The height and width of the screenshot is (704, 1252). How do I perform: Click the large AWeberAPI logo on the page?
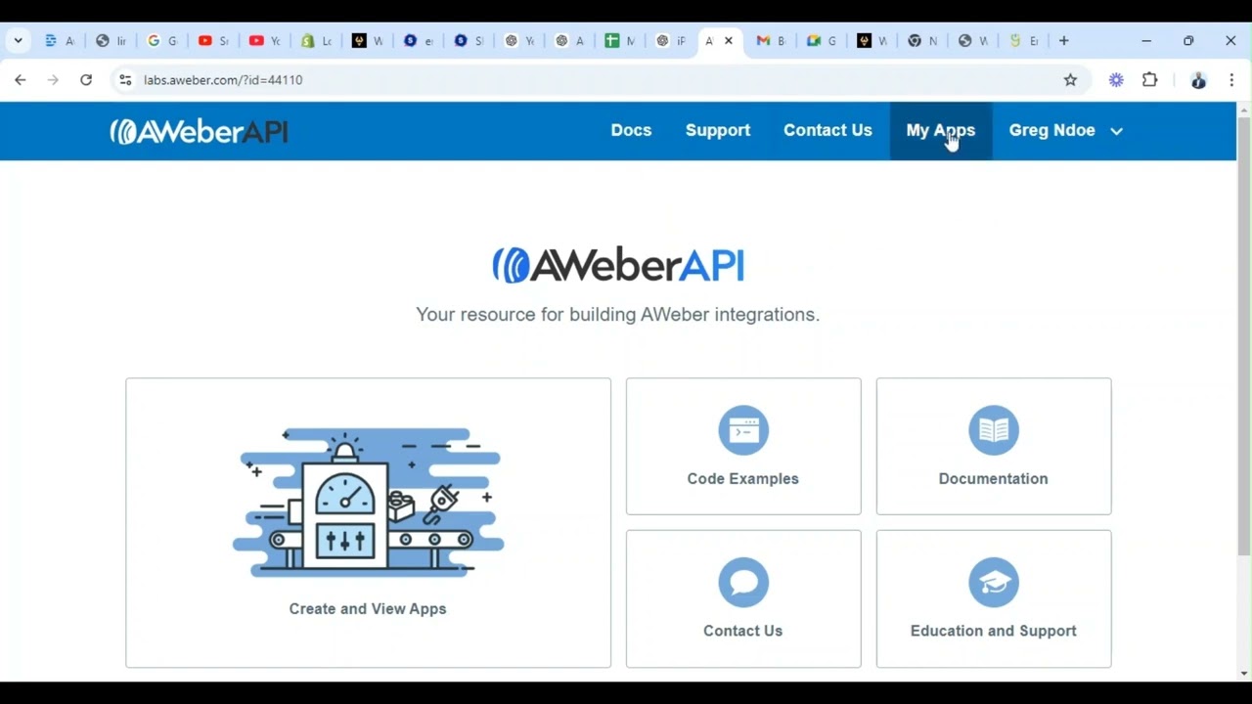click(618, 265)
